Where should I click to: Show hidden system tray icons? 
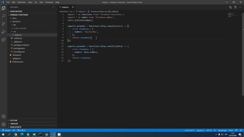216,134
